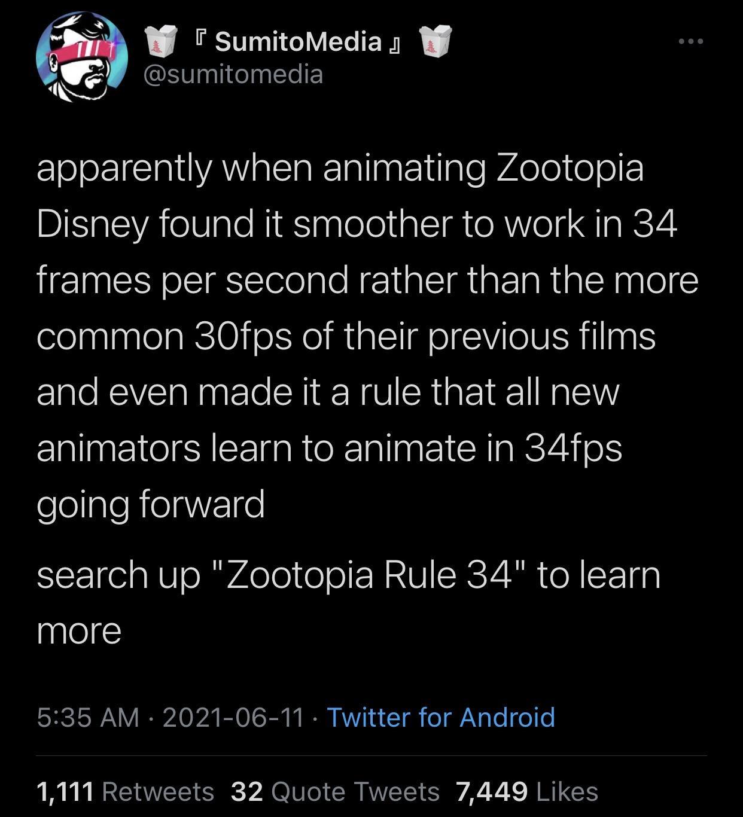View the Retweets list label

click(158, 791)
